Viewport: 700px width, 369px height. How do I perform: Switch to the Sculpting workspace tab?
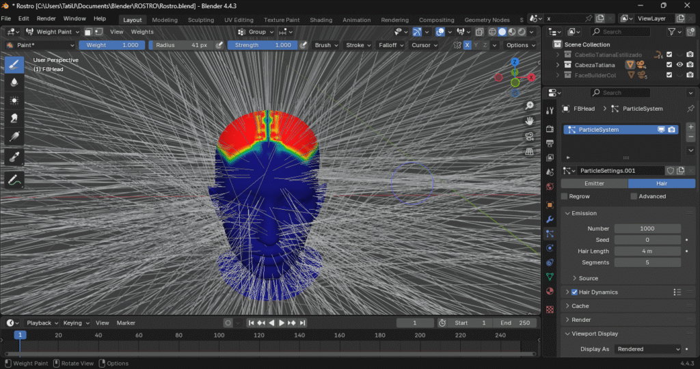pyautogui.click(x=200, y=20)
